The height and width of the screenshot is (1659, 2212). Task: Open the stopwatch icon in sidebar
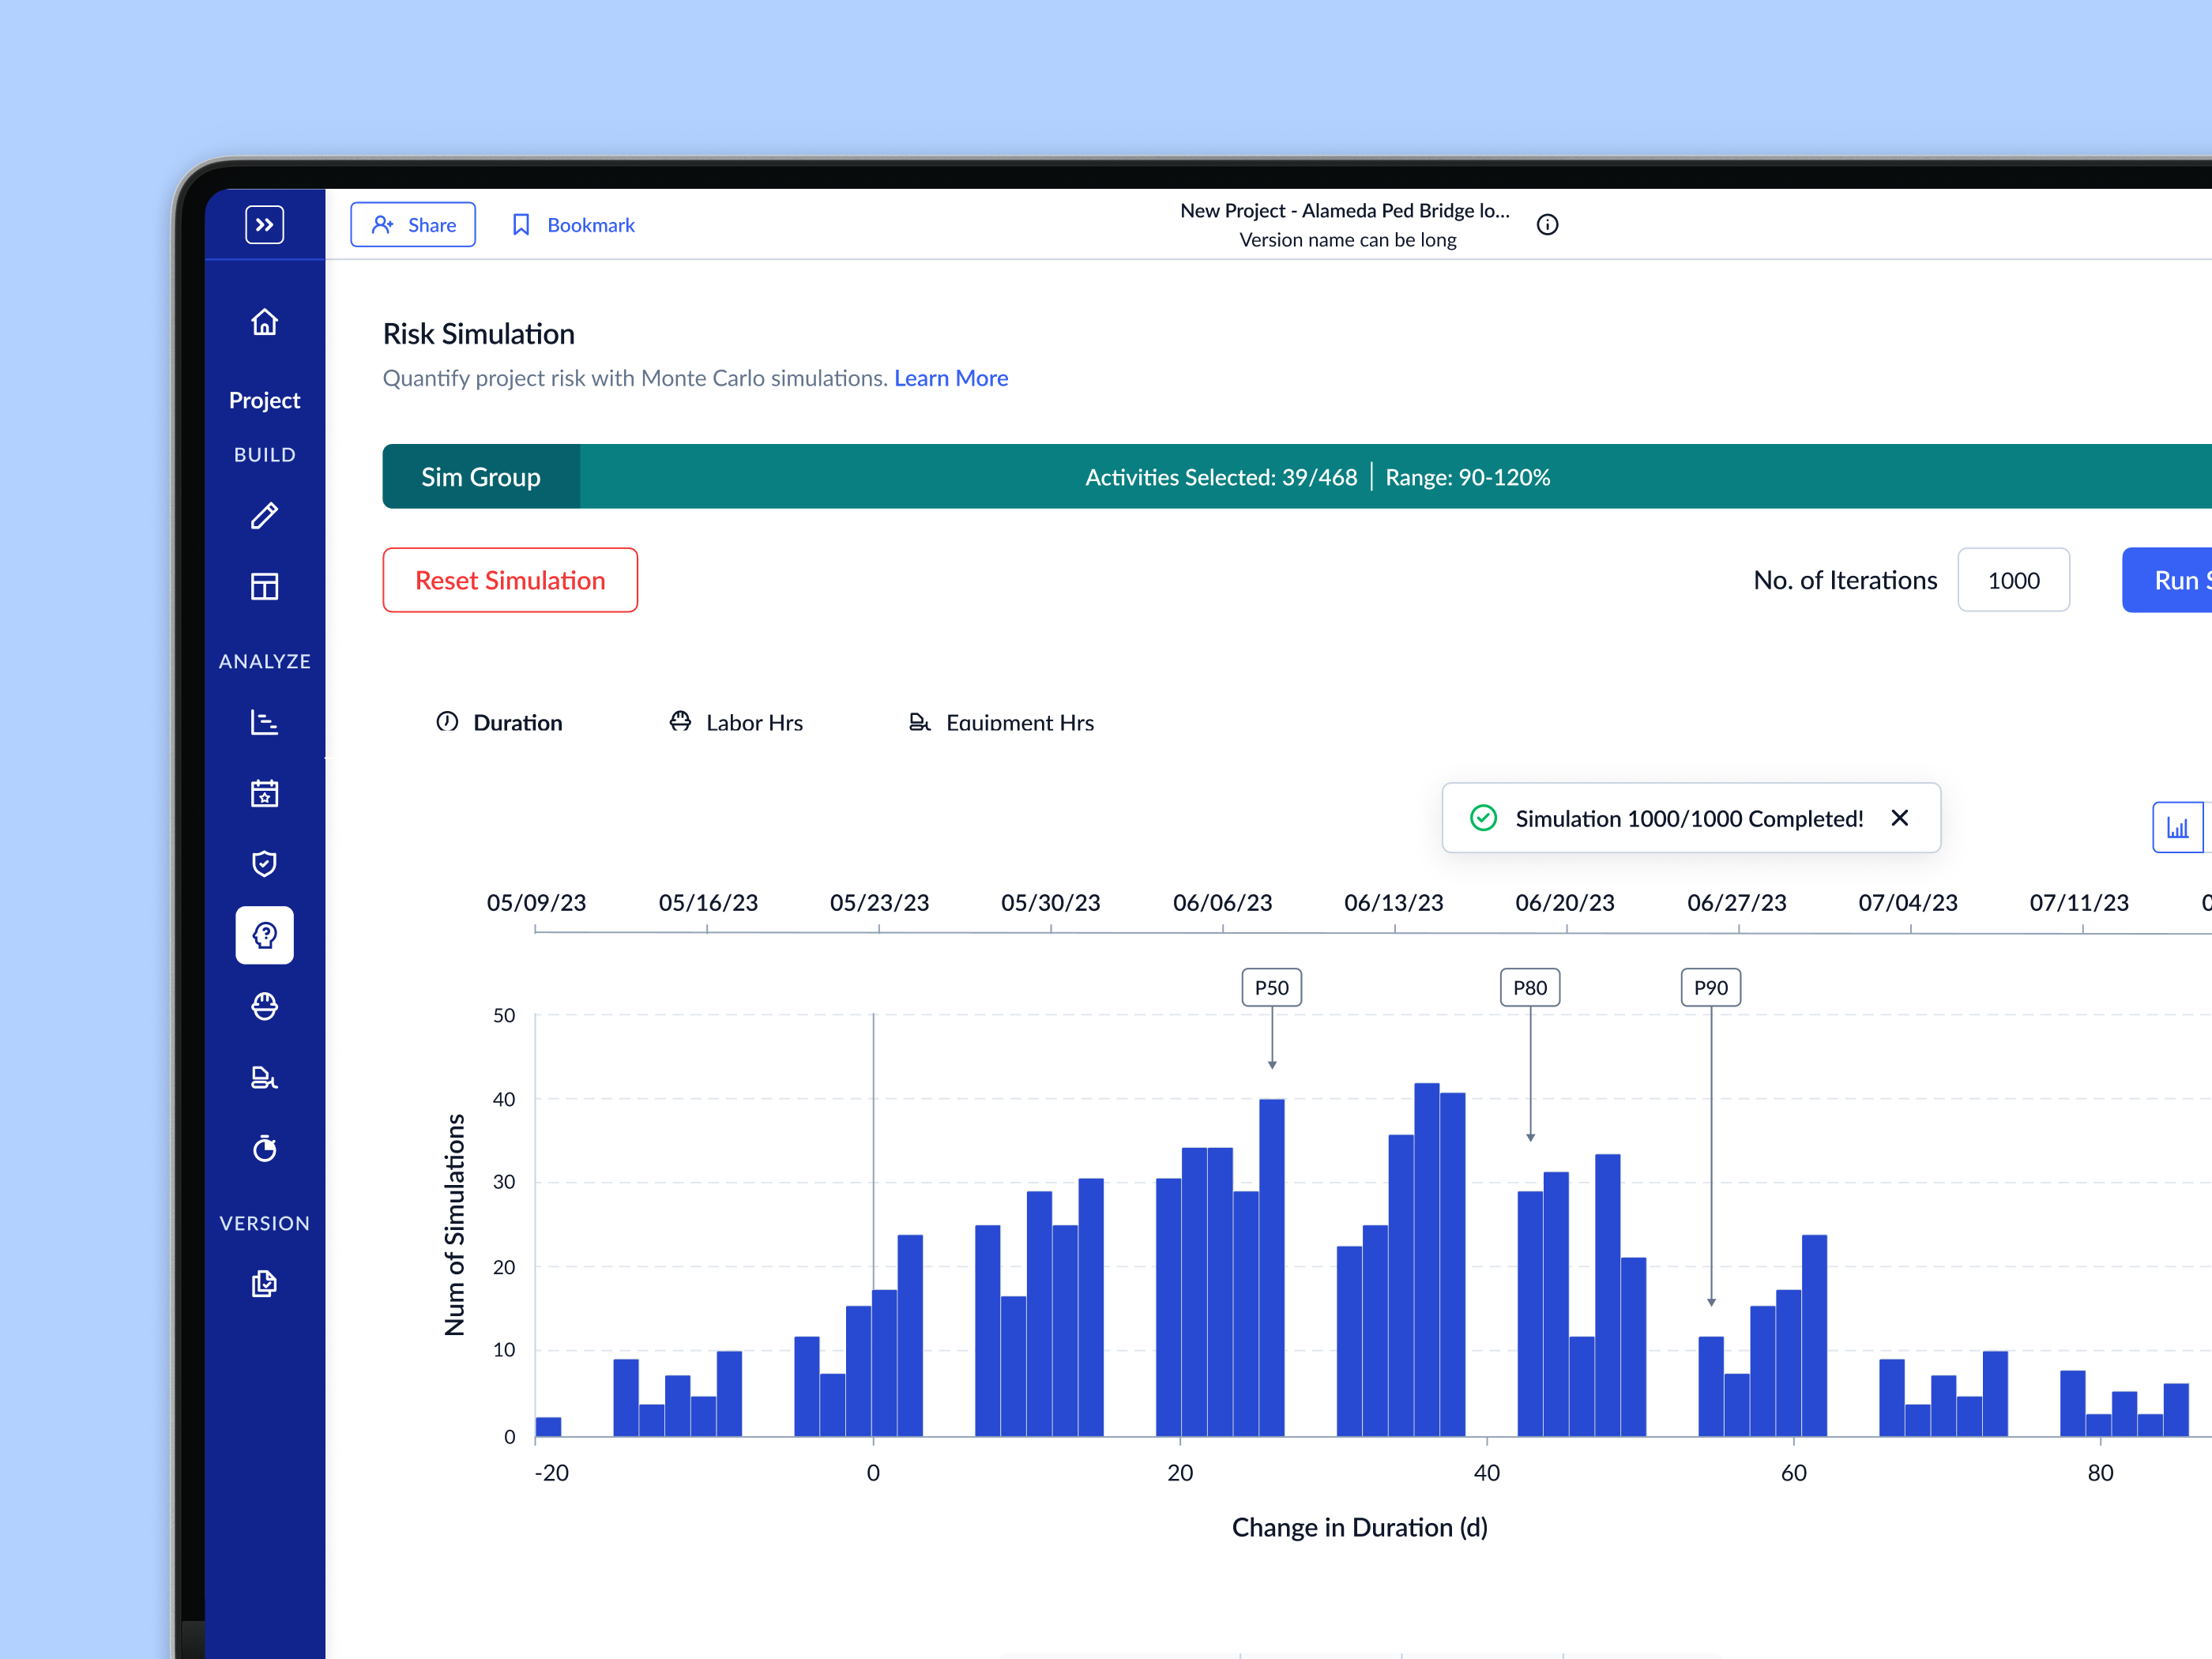click(x=264, y=1148)
